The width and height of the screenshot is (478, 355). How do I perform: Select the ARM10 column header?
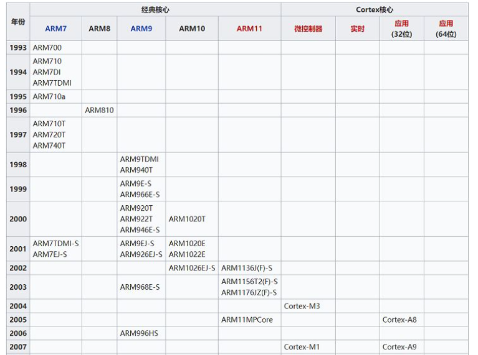click(x=192, y=29)
